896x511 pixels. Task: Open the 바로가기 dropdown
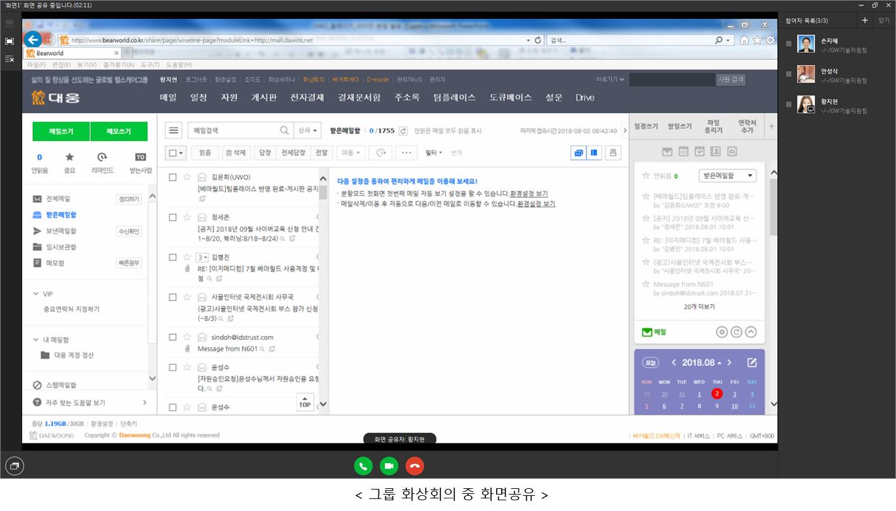coord(610,80)
